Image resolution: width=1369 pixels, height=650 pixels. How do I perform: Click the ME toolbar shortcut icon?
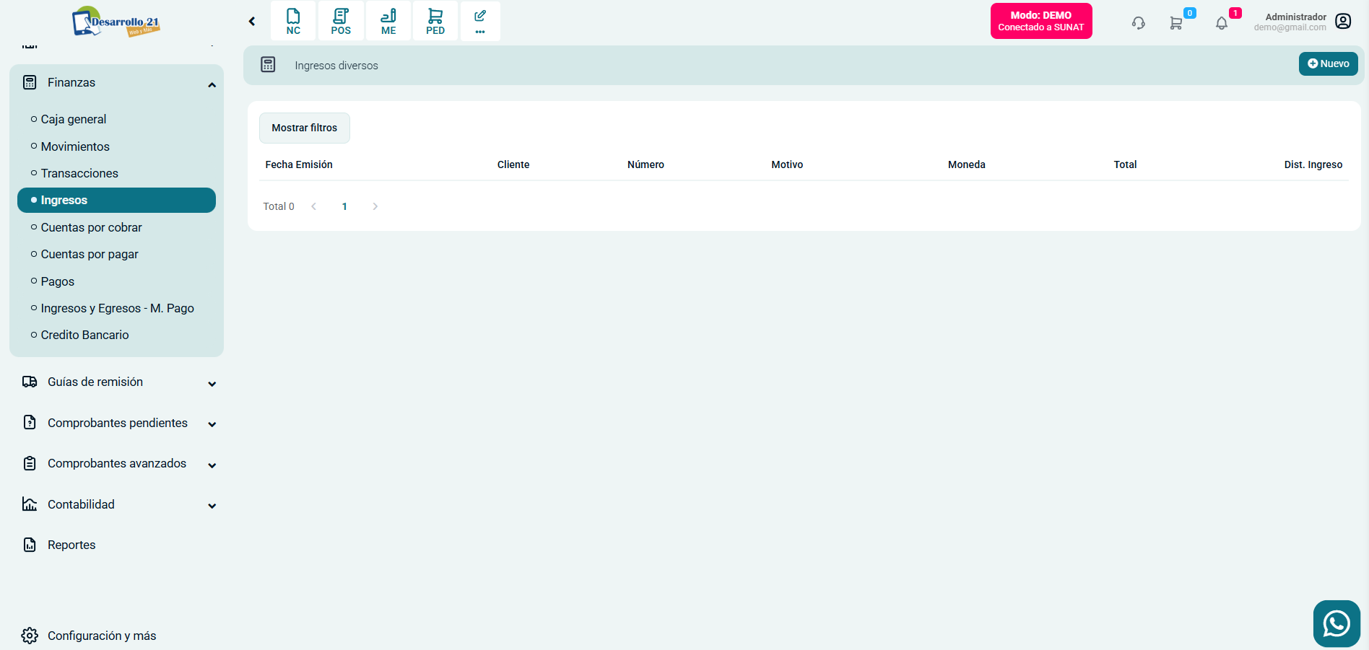click(388, 21)
